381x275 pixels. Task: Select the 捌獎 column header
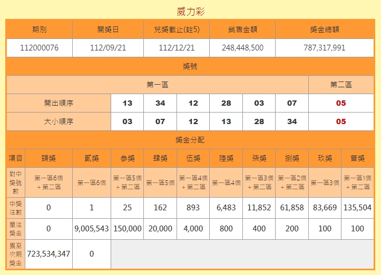pyautogui.click(x=292, y=158)
